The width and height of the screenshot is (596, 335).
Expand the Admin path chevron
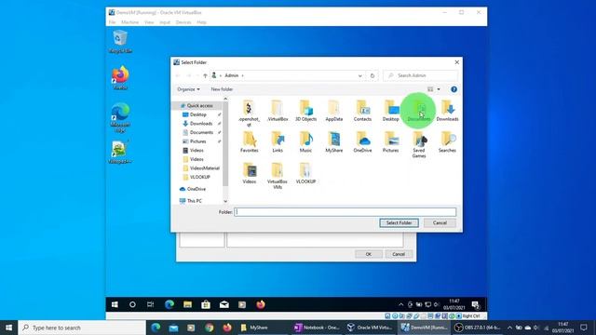(242, 75)
